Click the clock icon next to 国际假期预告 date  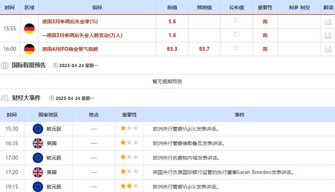(x=55, y=65)
